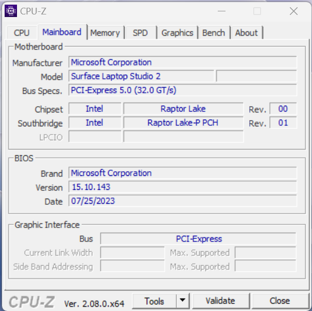Click the Southbridge Rev. 01 value
312x311 pixels.
tap(283, 123)
